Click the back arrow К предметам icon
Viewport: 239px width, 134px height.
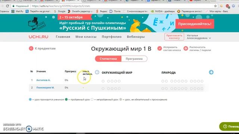(31, 48)
